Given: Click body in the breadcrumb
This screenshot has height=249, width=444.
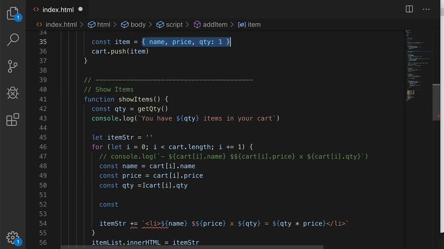Looking at the screenshot, I should point(138,25).
